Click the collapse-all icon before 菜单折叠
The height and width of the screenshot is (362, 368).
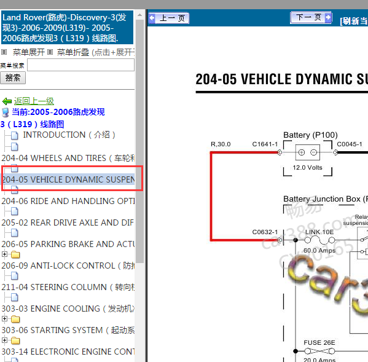[x=50, y=52]
